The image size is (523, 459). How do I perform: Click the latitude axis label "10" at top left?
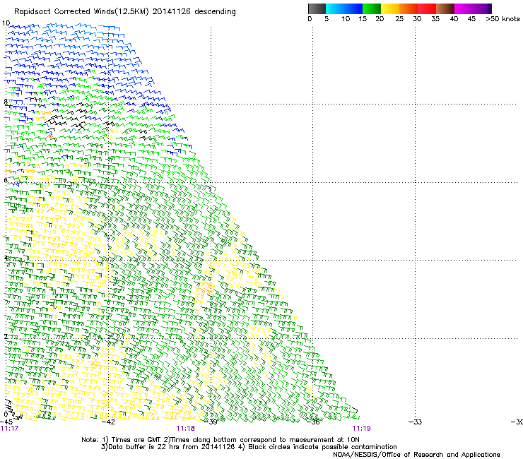6,23
